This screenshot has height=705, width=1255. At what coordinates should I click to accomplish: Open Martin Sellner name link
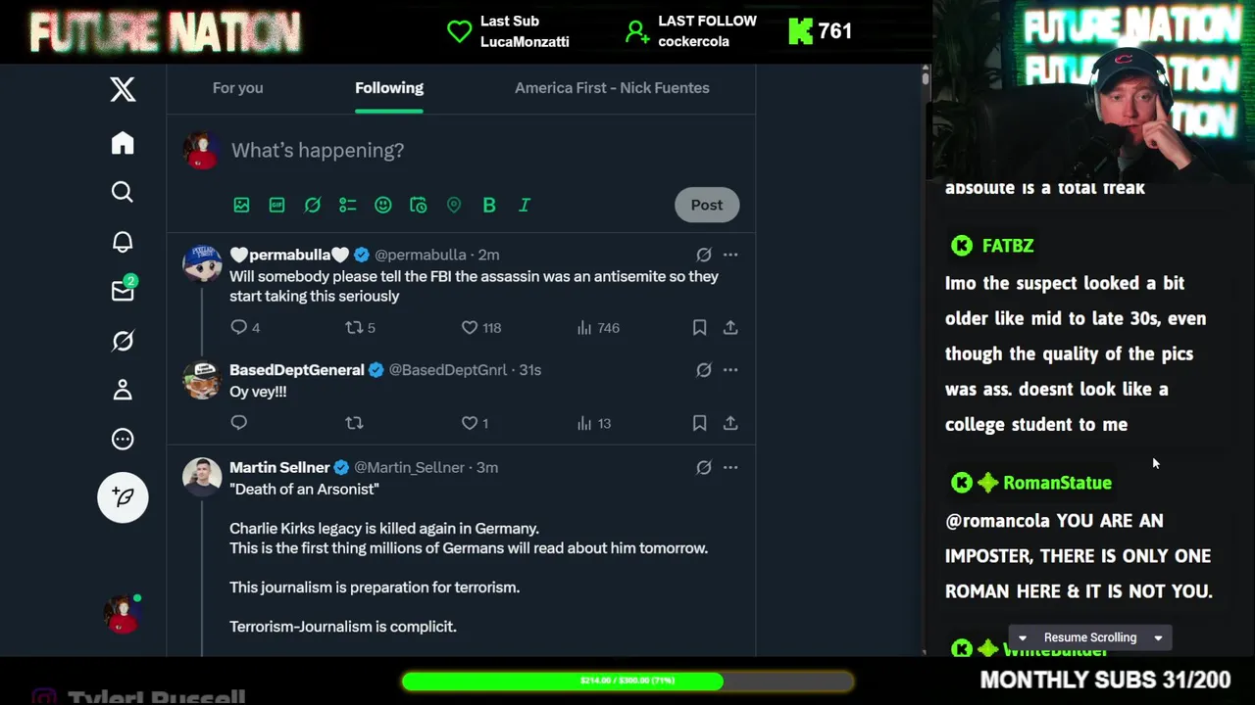point(279,468)
